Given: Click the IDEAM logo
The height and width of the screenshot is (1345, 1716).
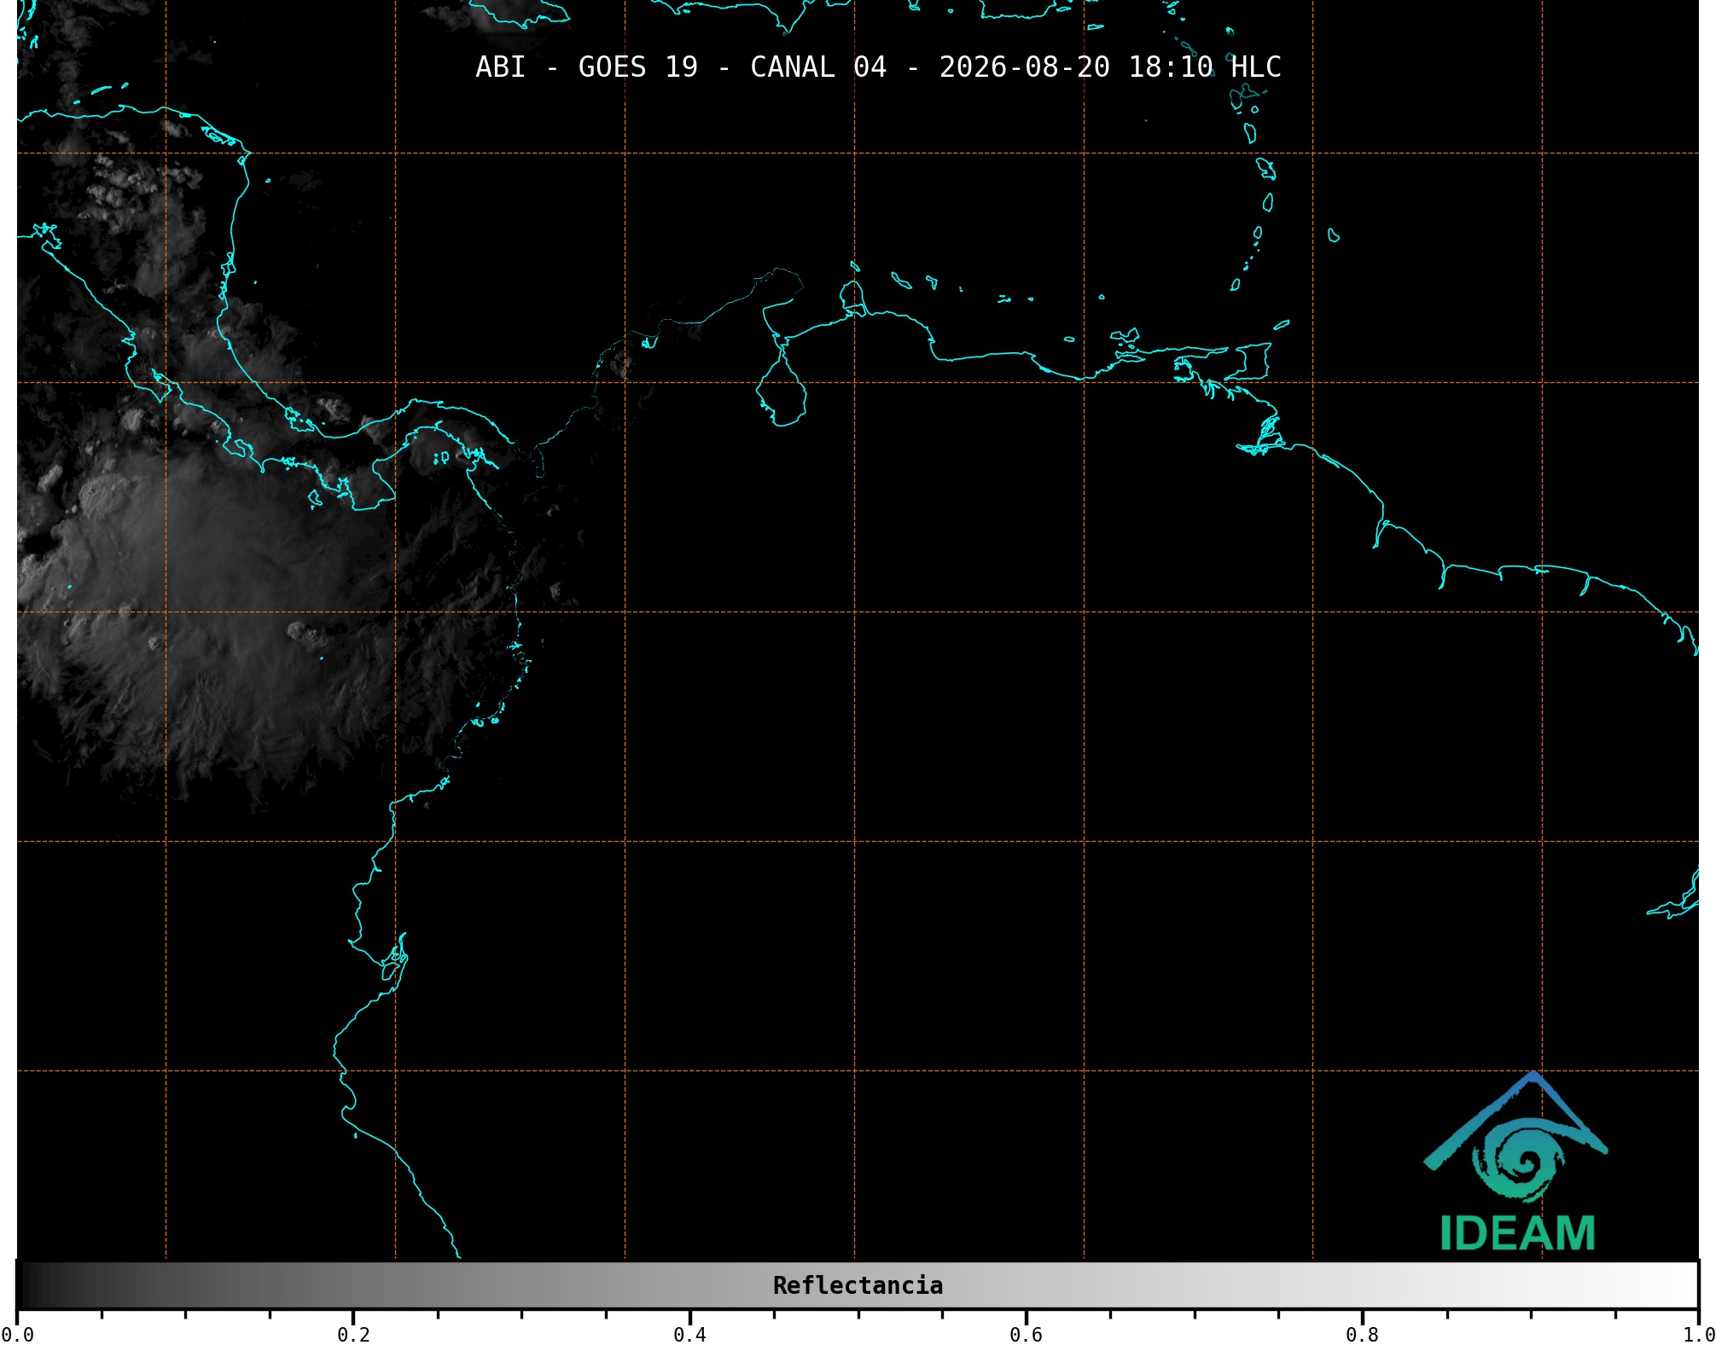Looking at the screenshot, I should pos(1516,1162).
